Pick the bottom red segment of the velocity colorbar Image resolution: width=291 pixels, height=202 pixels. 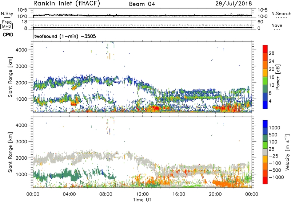[x=265, y=180]
